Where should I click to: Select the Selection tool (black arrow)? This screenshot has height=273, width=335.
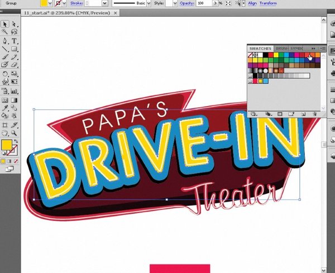tap(4, 25)
